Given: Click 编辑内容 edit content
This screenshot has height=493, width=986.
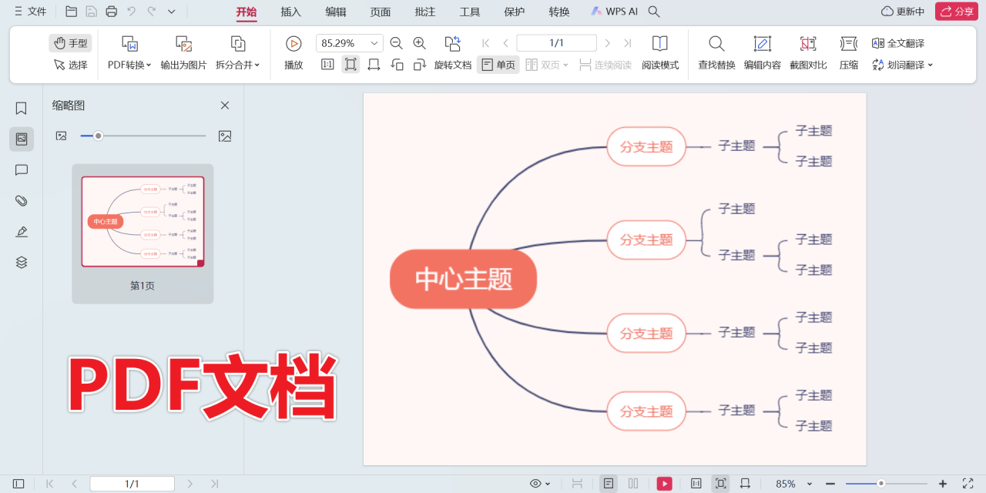Looking at the screenshot, I should click(x=763, y=53).
